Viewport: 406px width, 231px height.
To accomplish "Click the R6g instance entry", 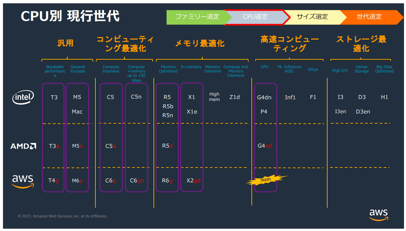I will (167, 181).
